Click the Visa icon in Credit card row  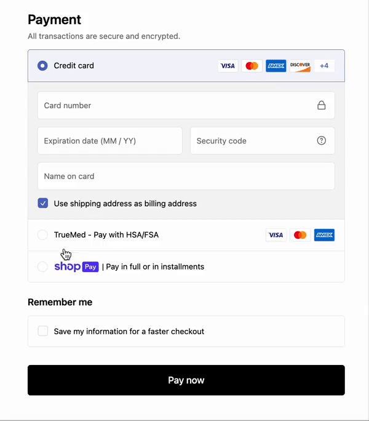[x=228, y=66]
